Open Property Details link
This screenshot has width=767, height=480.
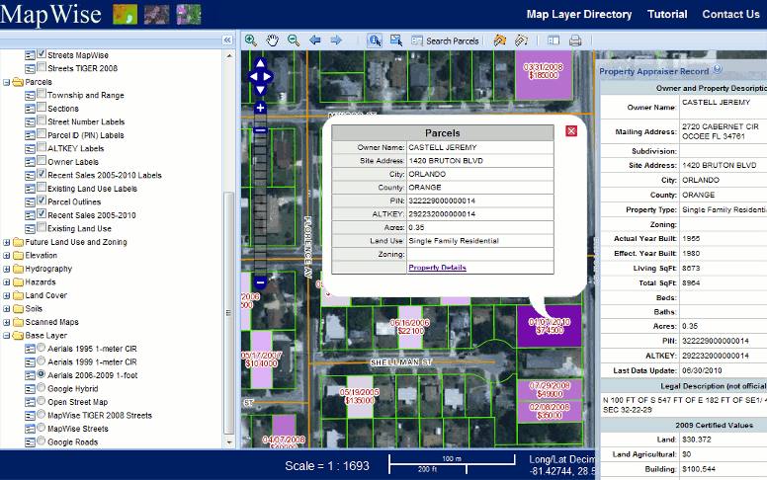[437, 268]
